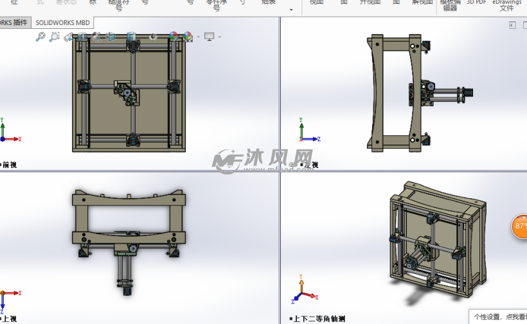Click the orange 87% floating badge
This screenshot has height=324, width=527.
tap(520, 226)
